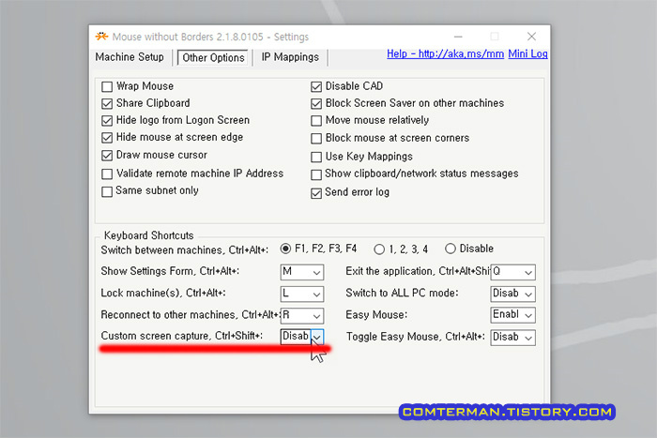The height and width of the screenshot is (438, 657).
Task: Expand the Lock machine(s) key dropdown
Action: [301, 294]
